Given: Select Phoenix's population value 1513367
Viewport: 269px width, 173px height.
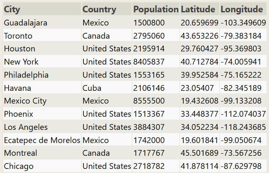Looking at the screenshot, I should 149,114.
